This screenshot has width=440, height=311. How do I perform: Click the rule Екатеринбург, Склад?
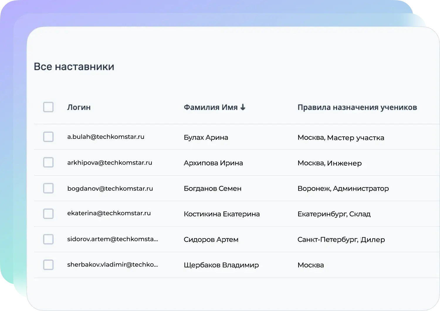coord(334,214)
